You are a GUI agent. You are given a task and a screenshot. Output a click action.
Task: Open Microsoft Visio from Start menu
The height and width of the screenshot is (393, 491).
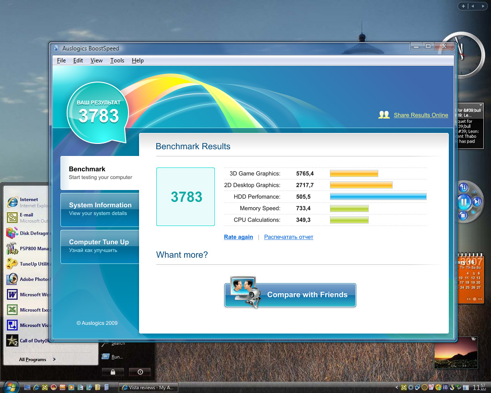pyautogui.click(x=27, y=325)
